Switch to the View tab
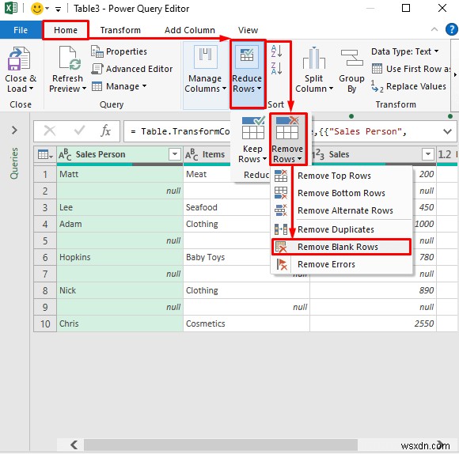 click(x=248, y=30)
